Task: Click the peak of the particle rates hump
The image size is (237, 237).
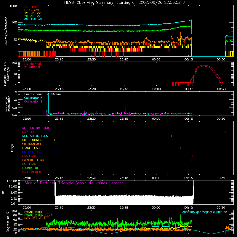Action: click(x=204, y=65)
